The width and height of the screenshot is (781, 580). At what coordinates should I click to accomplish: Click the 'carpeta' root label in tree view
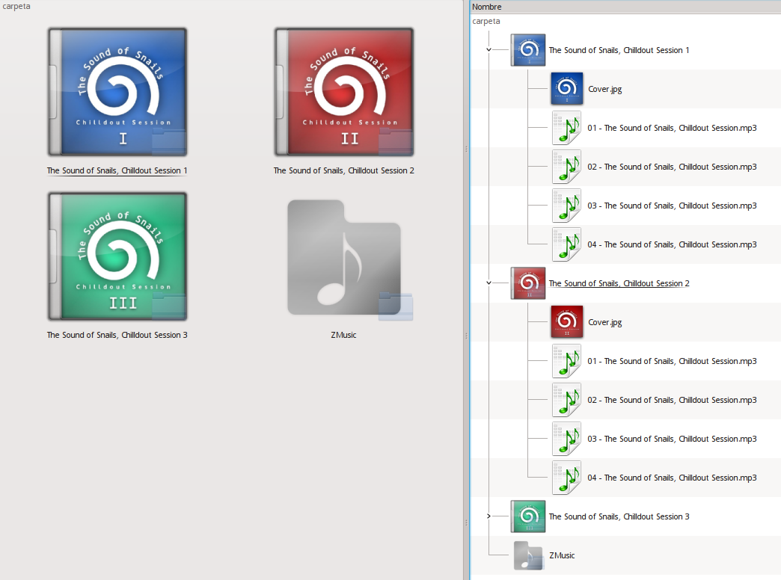click(486, 22)
